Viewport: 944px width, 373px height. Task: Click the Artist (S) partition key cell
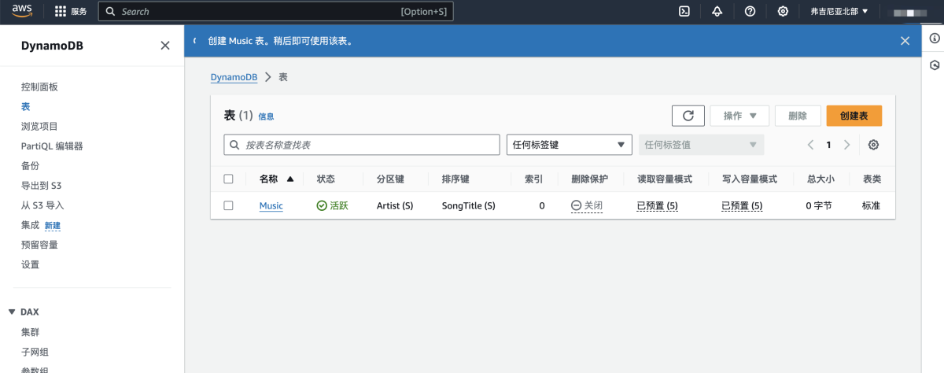point(395,205)
